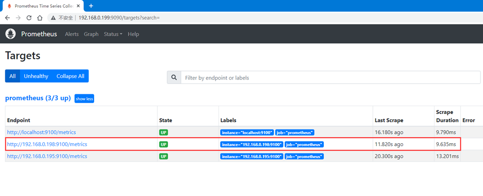483x196 pixels.
Task: Click the search magnifier icon beside the filter
Action: (x=174, y=77)
